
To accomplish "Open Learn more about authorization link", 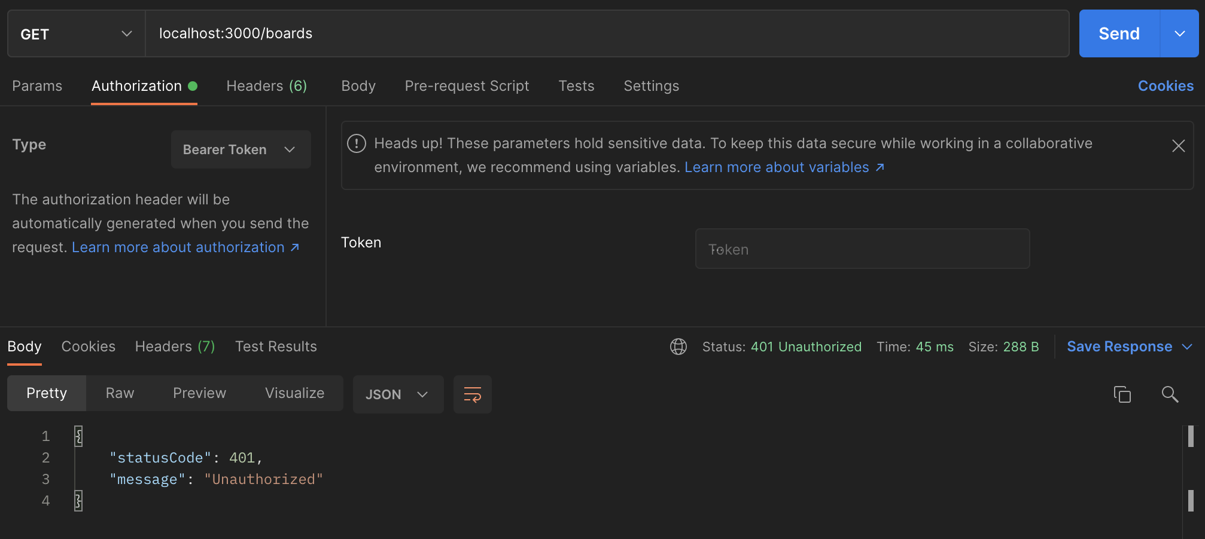I will [x=185, y=247].
